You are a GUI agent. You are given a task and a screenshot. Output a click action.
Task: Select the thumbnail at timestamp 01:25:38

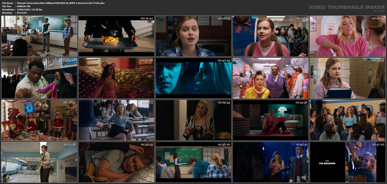click(39, 163)
